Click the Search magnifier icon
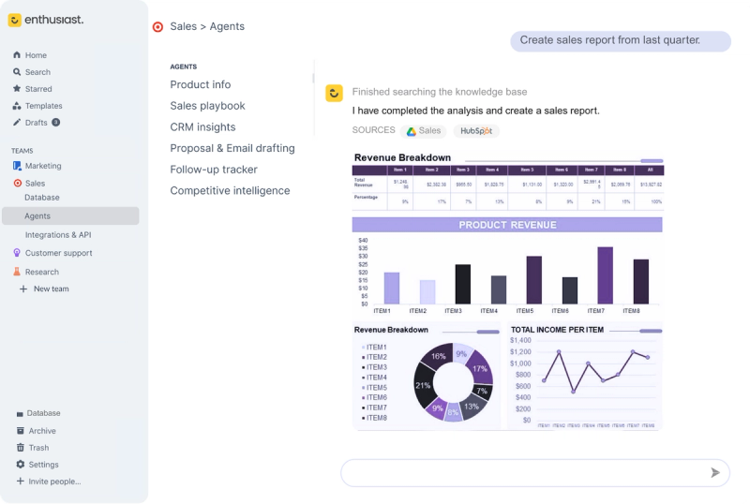The width and height of the screenshot is (750, 504). tap(17, 72)
